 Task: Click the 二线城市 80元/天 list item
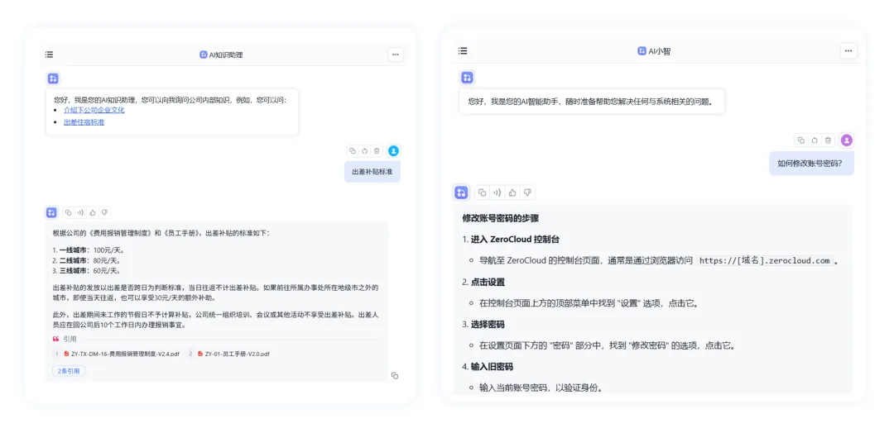[87, 260]
